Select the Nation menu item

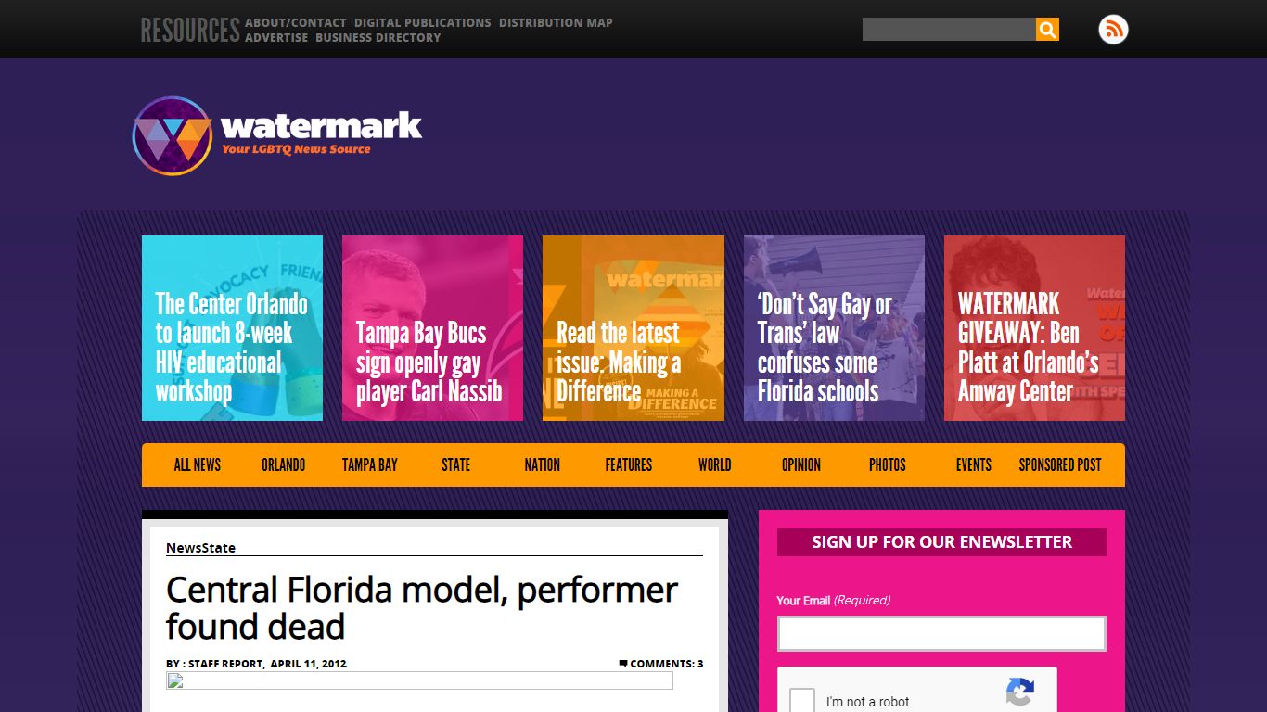click(542, 464)
